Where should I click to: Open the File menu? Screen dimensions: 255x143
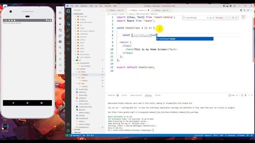(72, 6)
